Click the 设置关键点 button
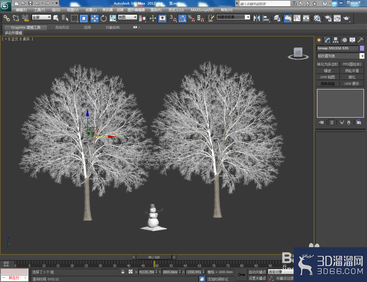Viewport: 367px width, 282px height. point(257,278)
